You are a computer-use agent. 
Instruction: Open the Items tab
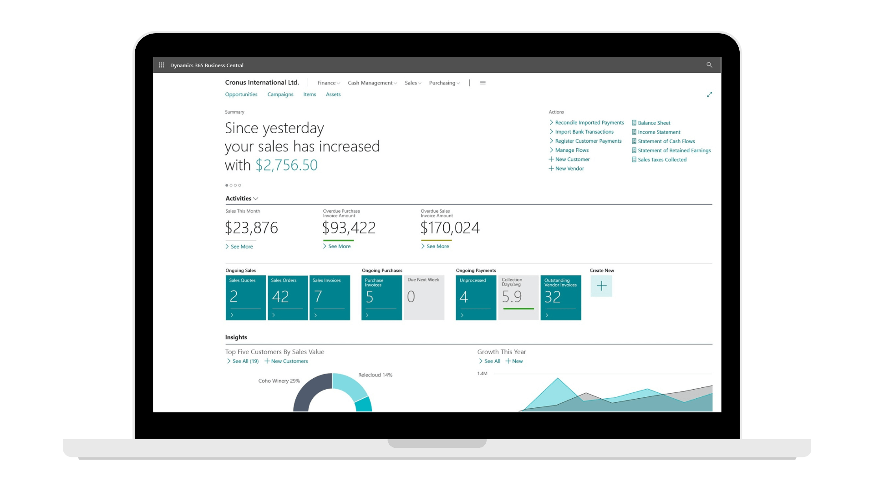(x=310, y=95)
